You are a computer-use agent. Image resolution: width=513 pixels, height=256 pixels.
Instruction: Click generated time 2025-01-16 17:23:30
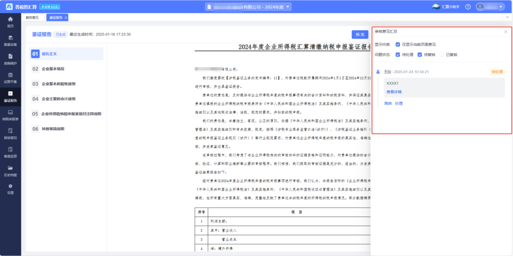coord(113,34)
